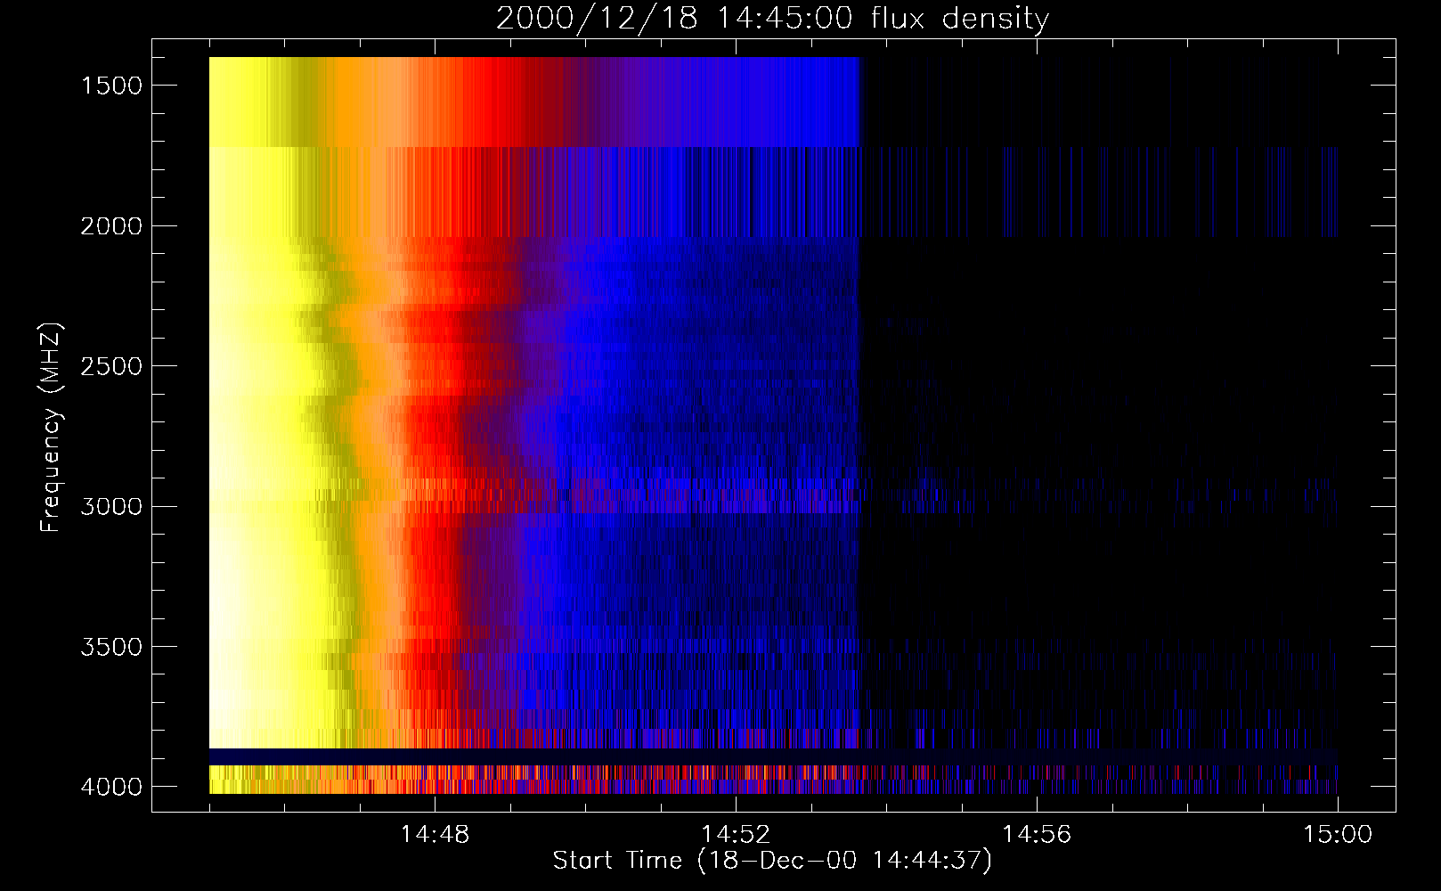Click the 'Frequency (MHZ)' axis label
This screenshot has width=1441, height=891.
pos(51,427)
